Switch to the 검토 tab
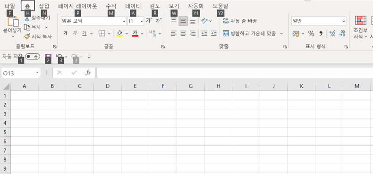The width and height of the screenshot is (373, 174). (x=155, y=6)
